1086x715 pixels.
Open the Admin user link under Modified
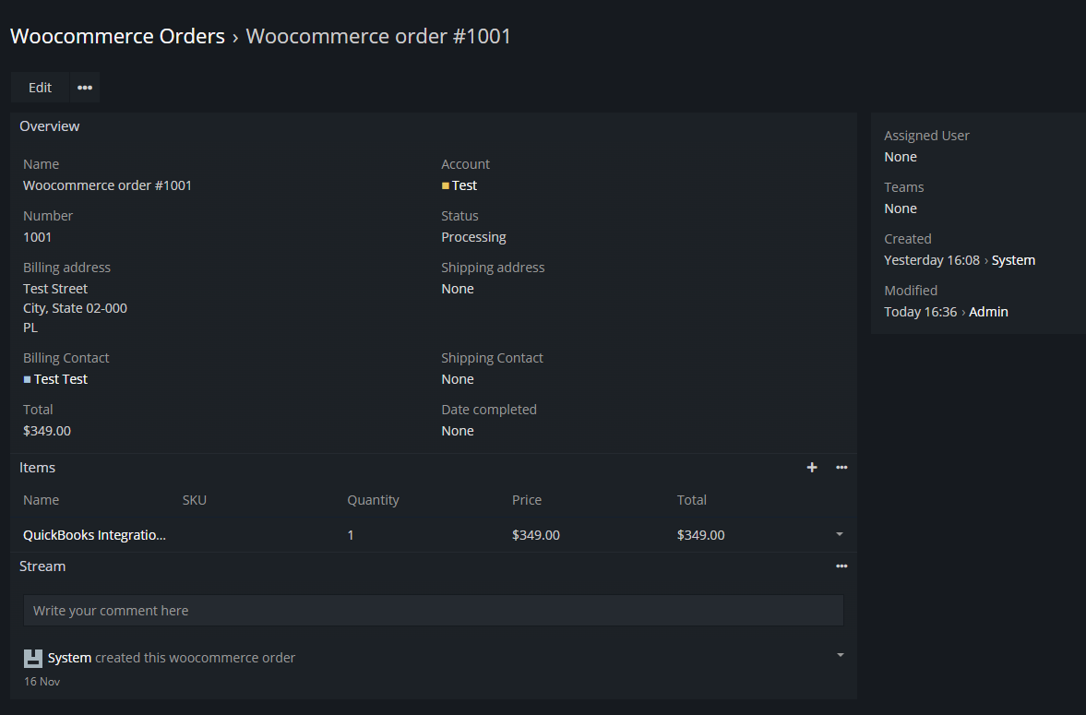click(988, 312)
